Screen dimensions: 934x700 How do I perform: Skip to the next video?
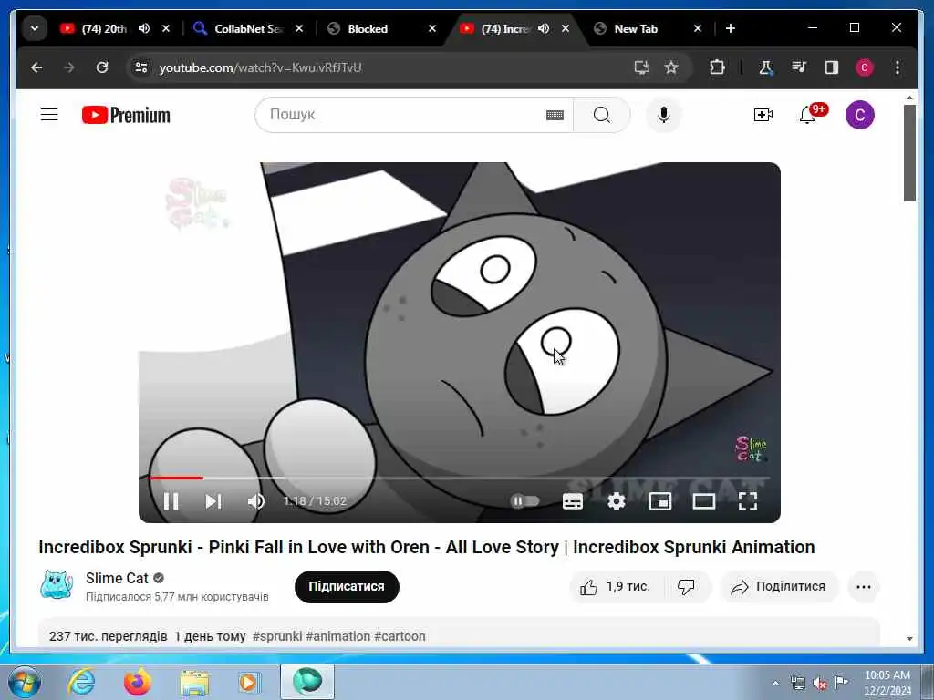pos(213,501)
